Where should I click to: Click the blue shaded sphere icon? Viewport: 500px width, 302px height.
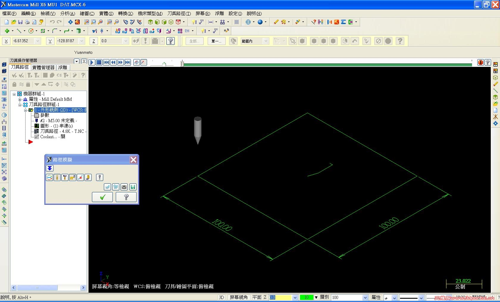260,22
